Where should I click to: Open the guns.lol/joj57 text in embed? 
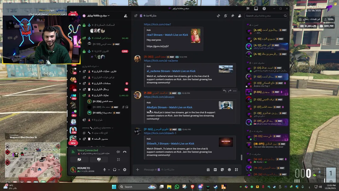point(158,46)
